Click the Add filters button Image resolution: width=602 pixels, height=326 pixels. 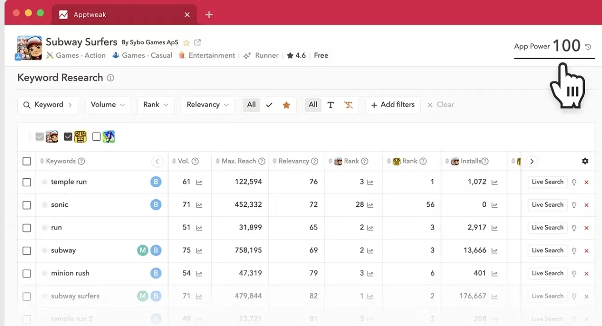coord(393,105)
